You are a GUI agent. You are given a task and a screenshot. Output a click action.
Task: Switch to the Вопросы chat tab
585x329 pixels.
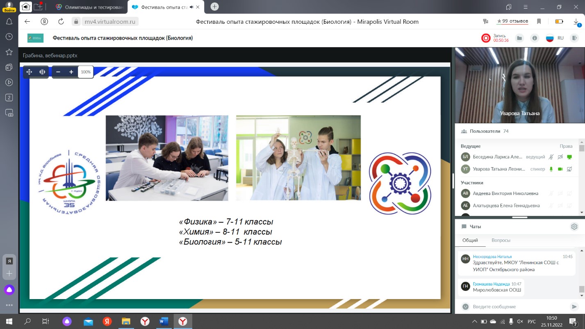click(x=501, y=241)
